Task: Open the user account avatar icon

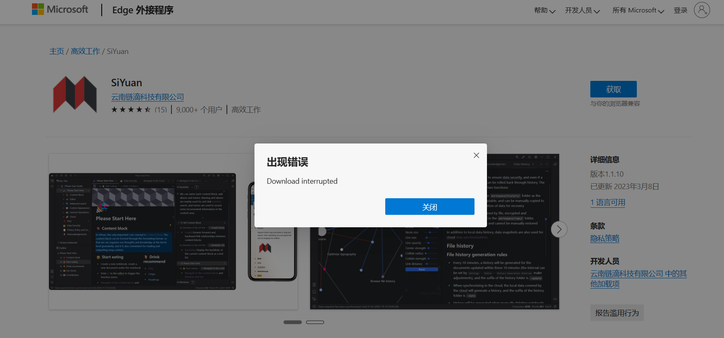Action: (x=702, y=10)
